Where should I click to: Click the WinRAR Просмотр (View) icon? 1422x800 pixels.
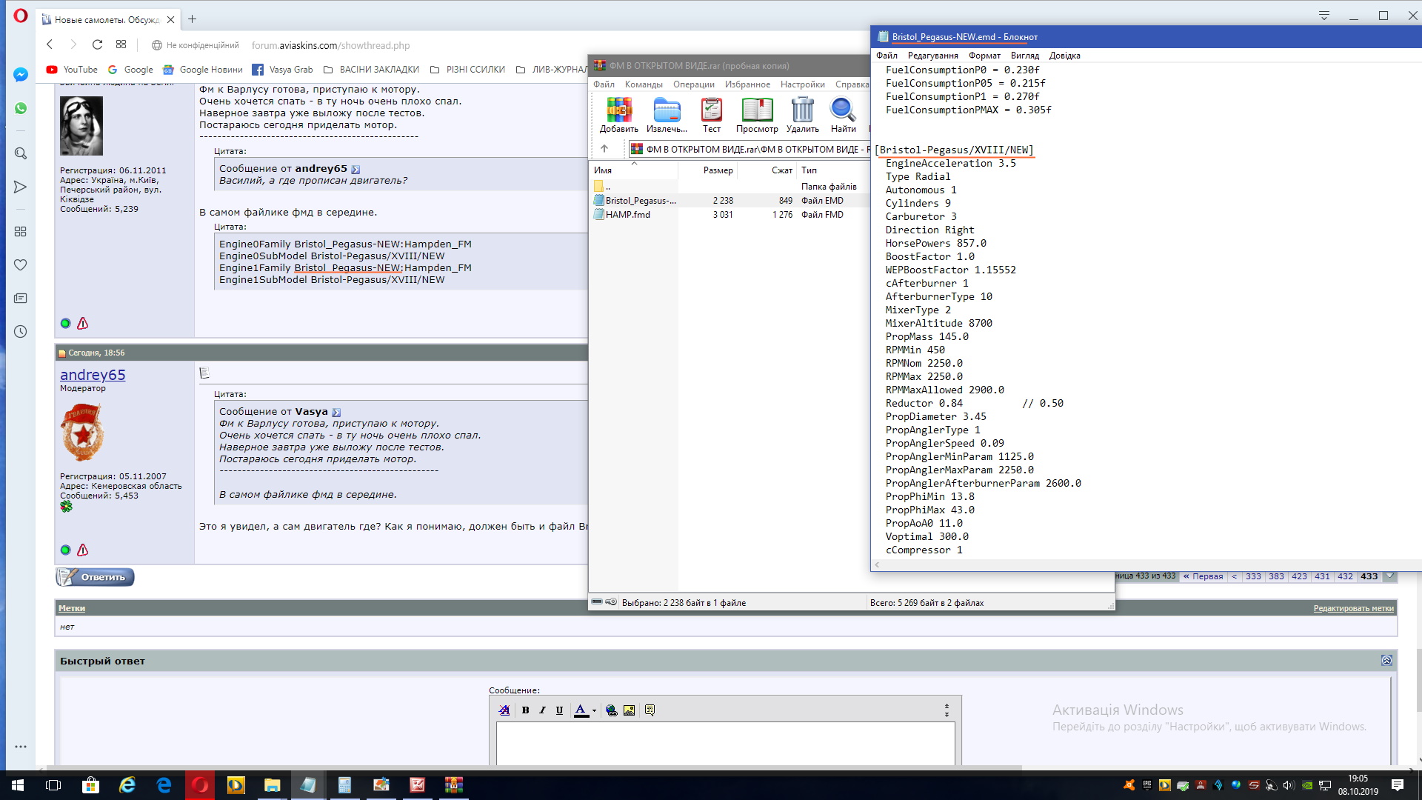[757, 114]
